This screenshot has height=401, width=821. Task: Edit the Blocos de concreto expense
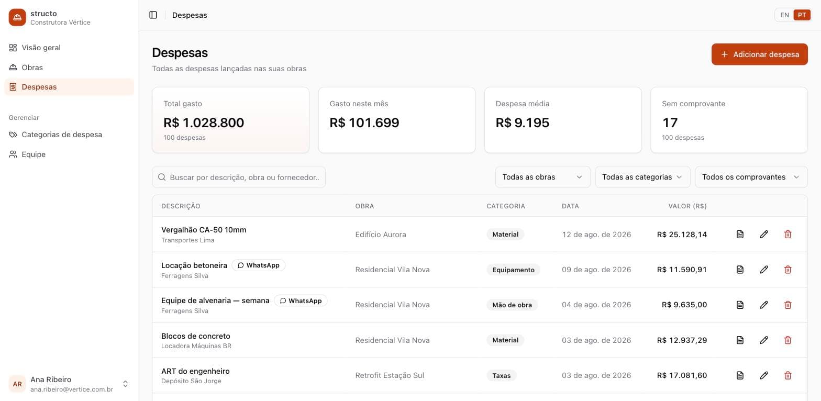(764, 340)
